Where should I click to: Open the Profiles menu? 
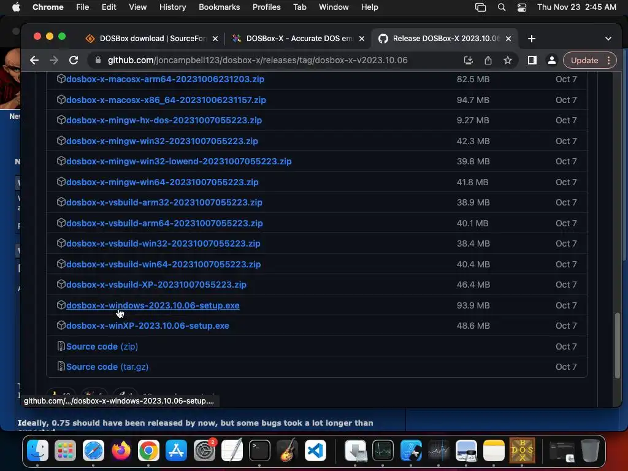266,7
